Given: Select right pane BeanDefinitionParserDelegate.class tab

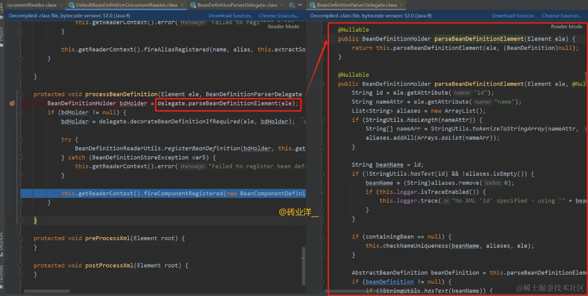Looking at the screenshot, I should point(357,5).
